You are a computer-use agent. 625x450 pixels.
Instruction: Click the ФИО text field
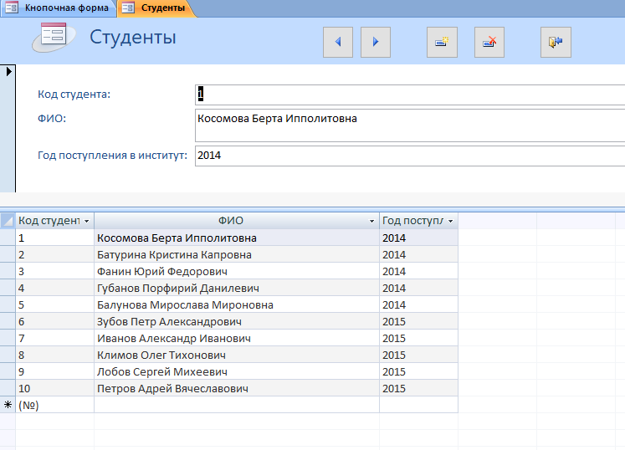pos(410,125)
